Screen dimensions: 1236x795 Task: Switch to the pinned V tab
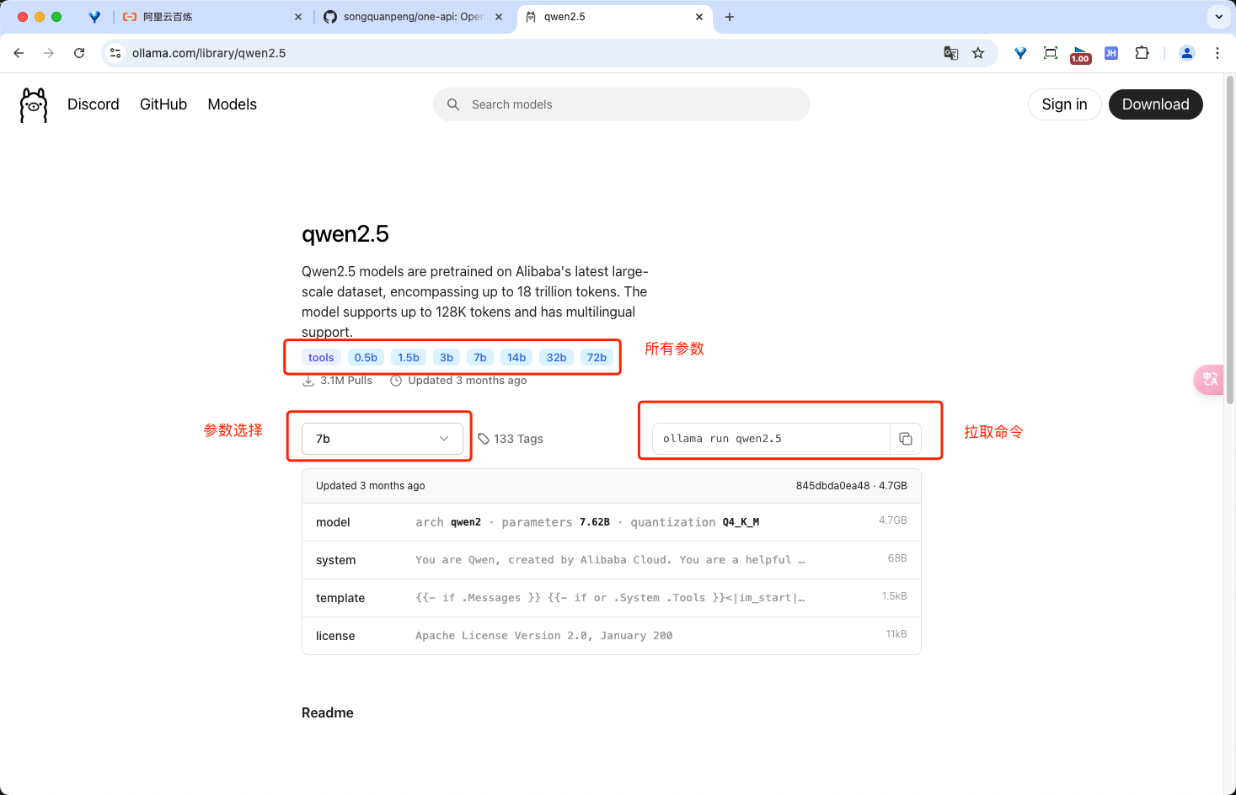coord(94,17)
